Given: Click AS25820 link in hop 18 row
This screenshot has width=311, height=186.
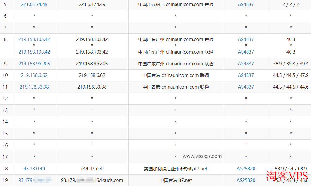Looking at the screenshot, I should [x=246, y=169].
